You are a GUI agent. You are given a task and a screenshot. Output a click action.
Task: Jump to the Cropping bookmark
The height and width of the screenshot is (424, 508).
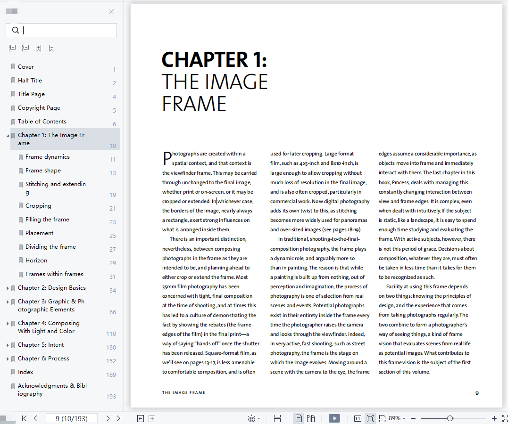pos(38,205)
